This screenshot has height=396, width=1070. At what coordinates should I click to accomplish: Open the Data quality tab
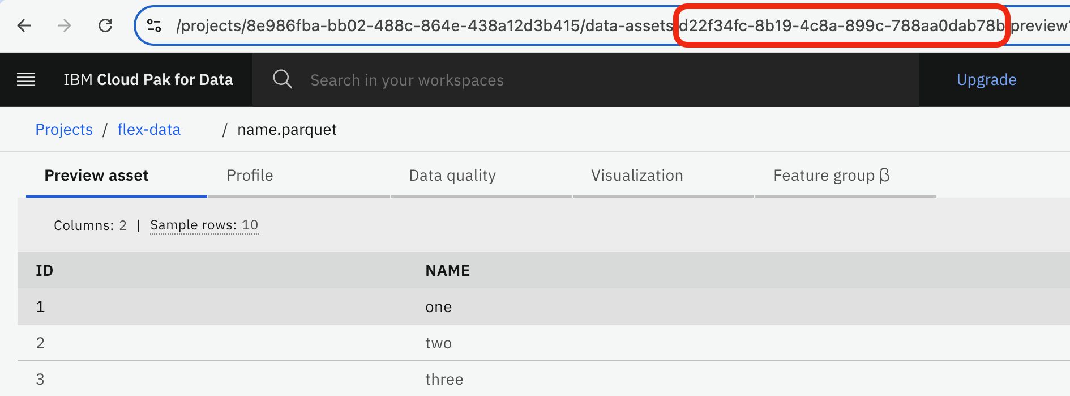[x=452, y=175]
